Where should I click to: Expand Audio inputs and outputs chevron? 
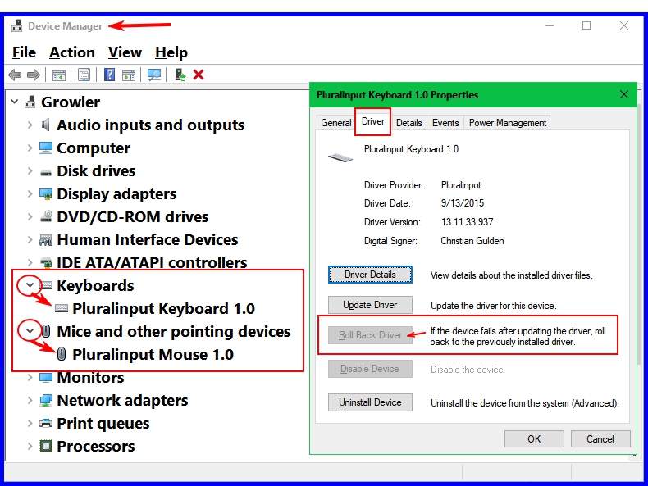pyautogui.click(x=30, y=125)
